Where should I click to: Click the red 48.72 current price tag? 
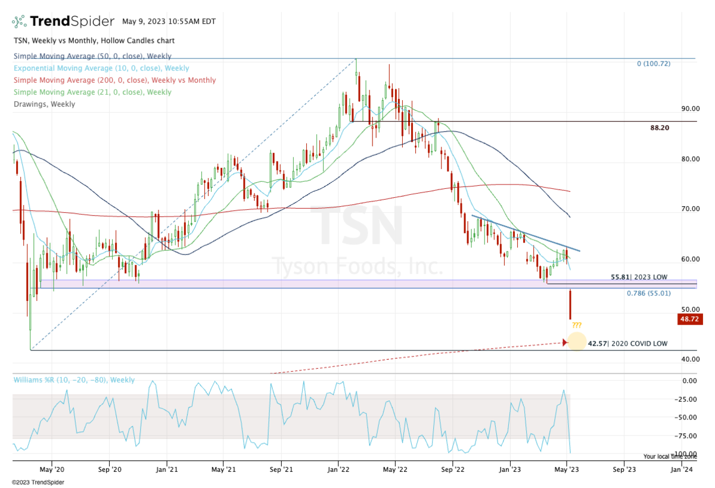coord(689,320)
